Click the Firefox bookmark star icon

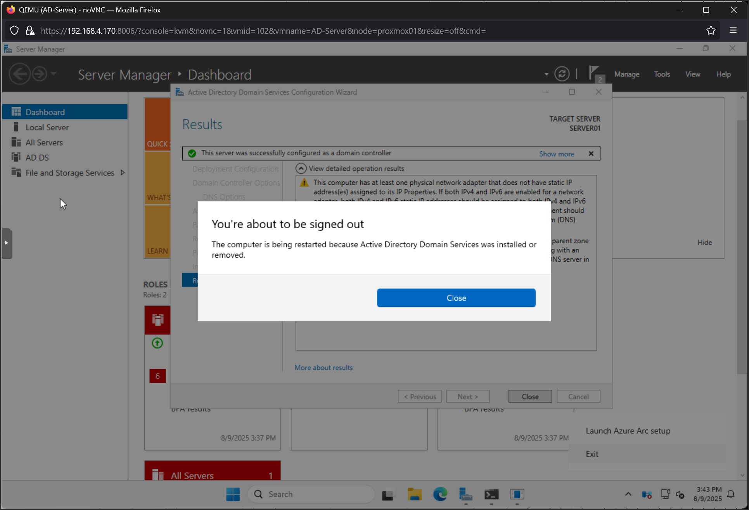(711, 31)
